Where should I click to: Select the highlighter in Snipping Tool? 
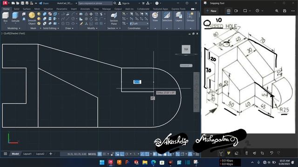(x=229, y=153)
